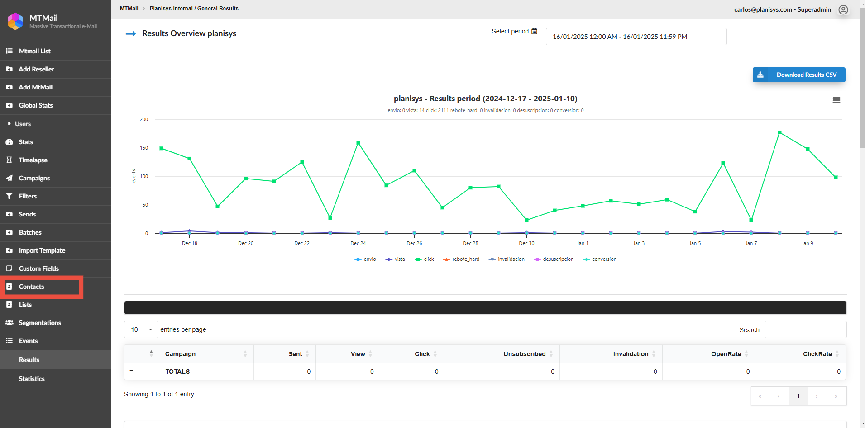Toggle click series in chart legend

(x=425, y=259)
